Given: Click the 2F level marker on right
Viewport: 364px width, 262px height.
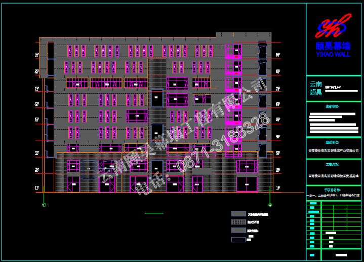Looking at the screenshot, I should click(x=277, y=170).
